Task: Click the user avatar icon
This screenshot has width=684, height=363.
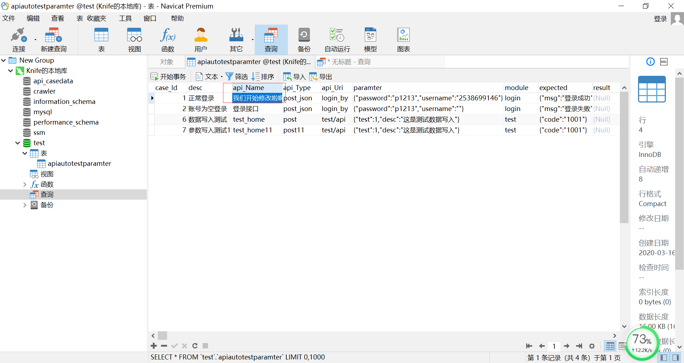Action: [677, 19]
